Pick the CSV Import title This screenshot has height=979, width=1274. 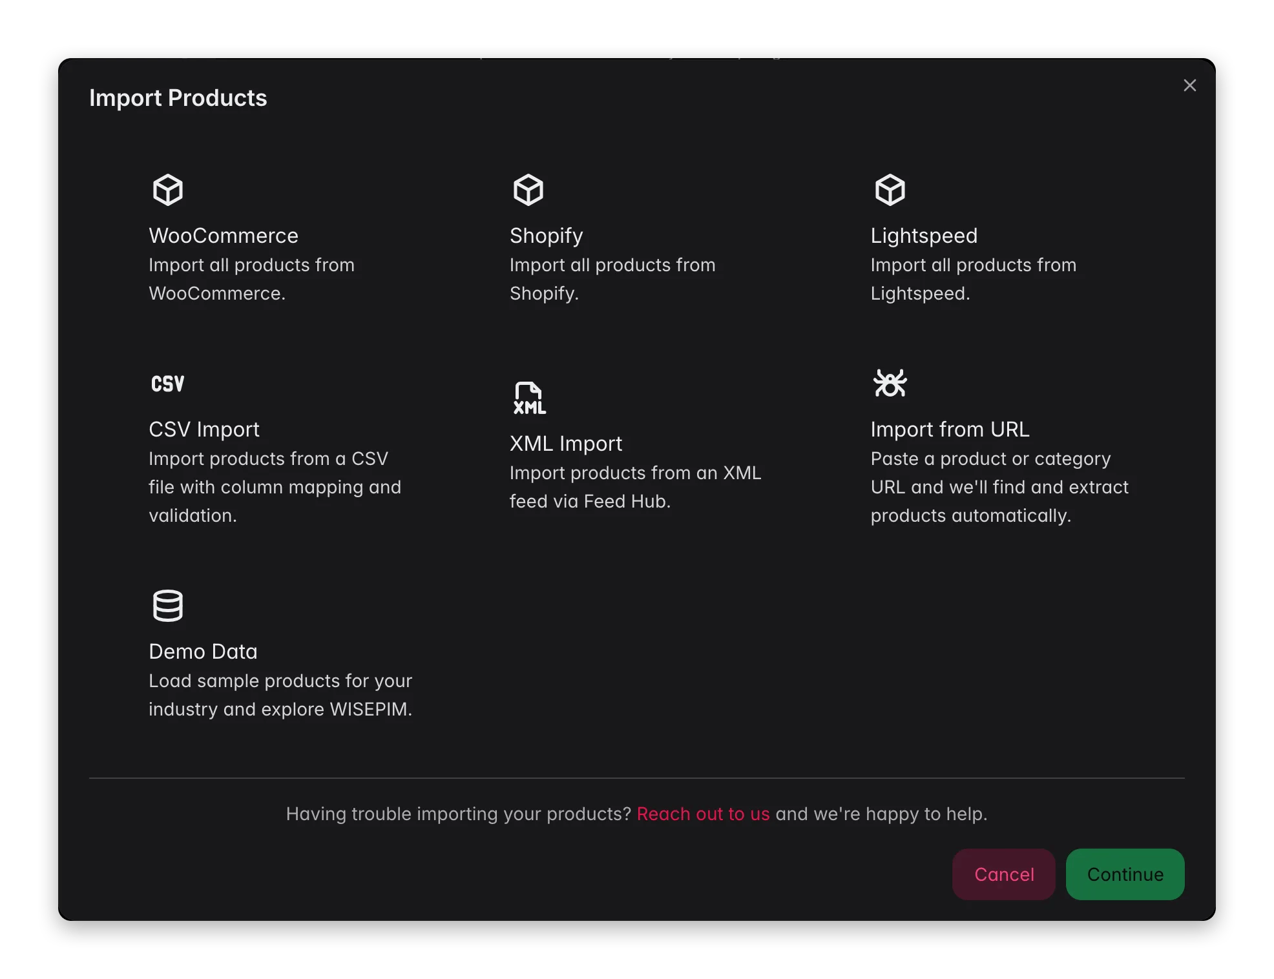204,429
